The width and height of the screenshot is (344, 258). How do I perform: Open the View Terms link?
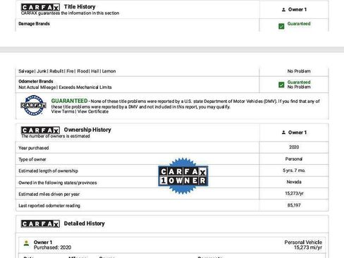tap(63, 111)
